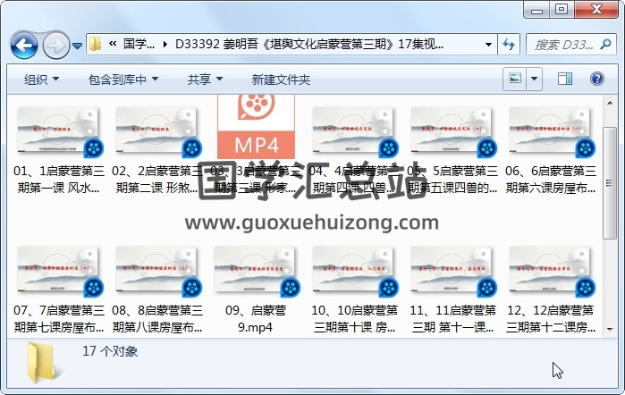The width and height of the screenshot is (625, 395).
Task: Click the folder icon in details pane
Action: 43,363
